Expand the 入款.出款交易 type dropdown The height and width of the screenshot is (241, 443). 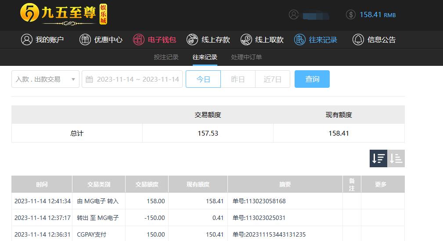point(45,79)
